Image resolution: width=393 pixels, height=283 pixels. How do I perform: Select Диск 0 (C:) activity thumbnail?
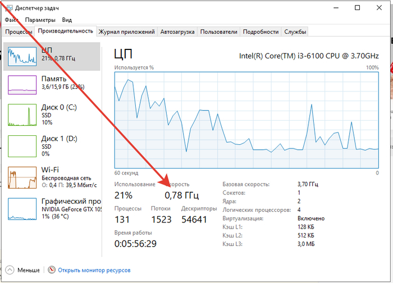pyautogui.click(x=22, y=115)
